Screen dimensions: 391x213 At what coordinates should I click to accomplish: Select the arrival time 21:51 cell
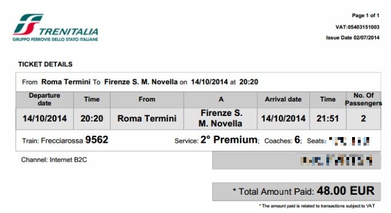click(x=327, y=119)
